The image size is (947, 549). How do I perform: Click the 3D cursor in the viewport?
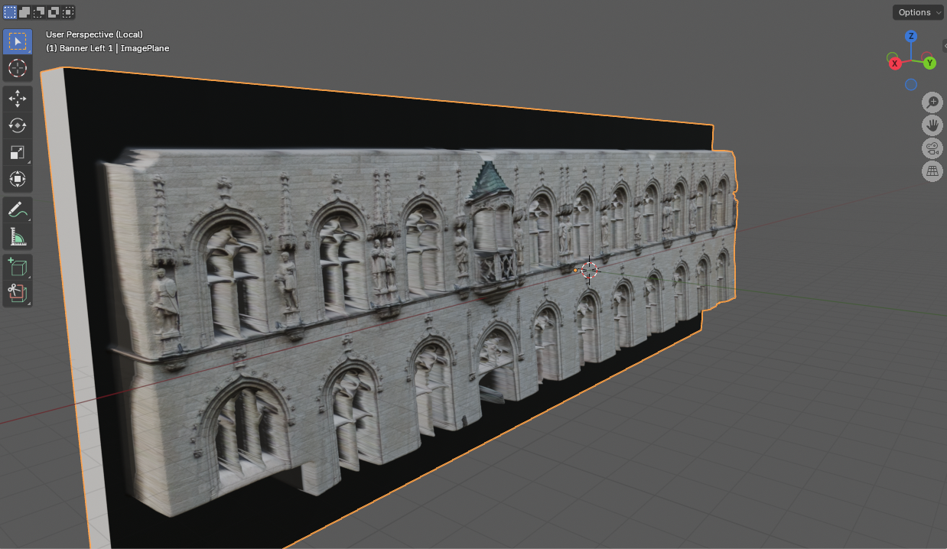589,270
